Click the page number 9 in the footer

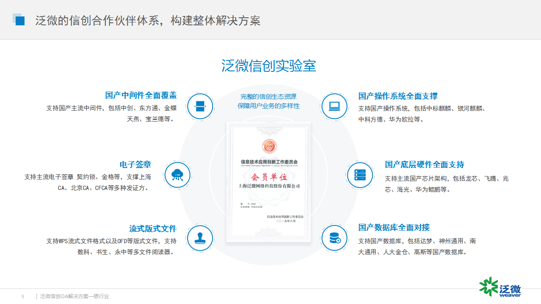(23, 296)
